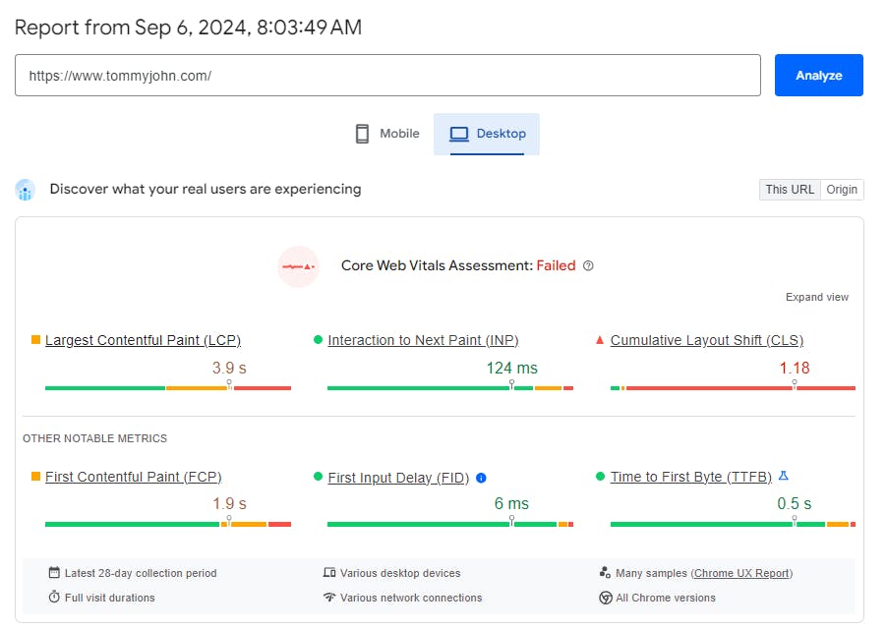Select the This URL toggle
The width and height of the screenshot is (887, 630).
point(789,190)
